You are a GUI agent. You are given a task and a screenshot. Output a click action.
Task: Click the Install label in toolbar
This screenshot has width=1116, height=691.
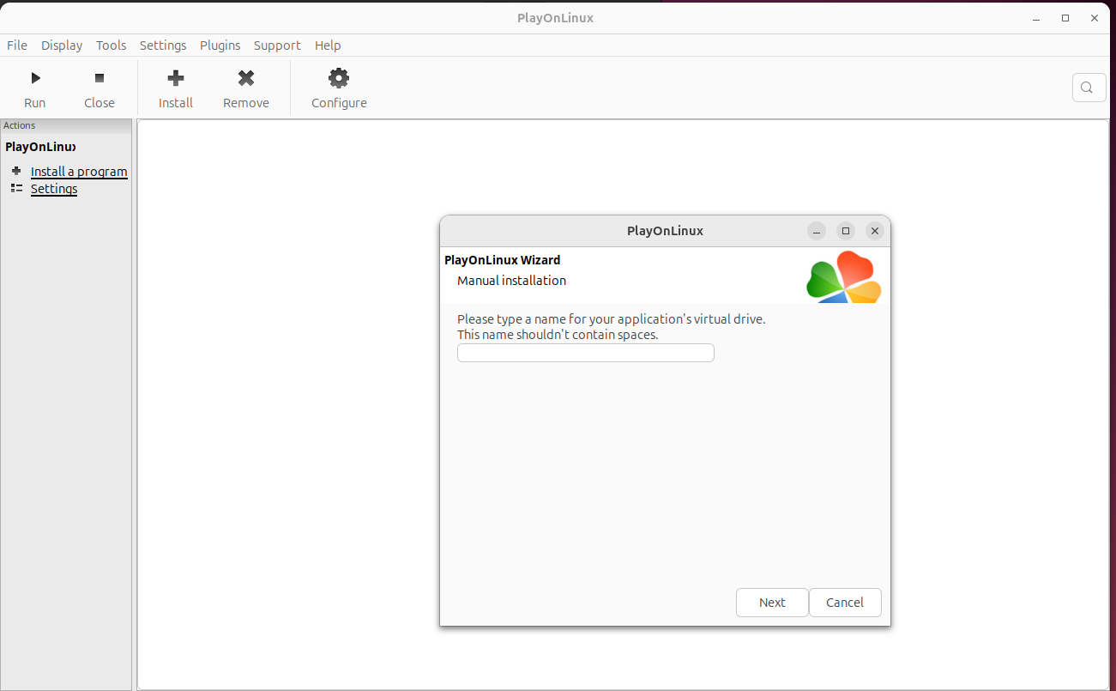(x=176, y=103)
